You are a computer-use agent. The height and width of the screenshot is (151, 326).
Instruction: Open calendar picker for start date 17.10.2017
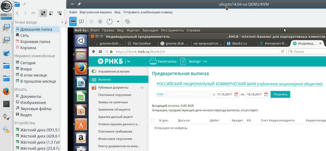[x=236, y=94]
